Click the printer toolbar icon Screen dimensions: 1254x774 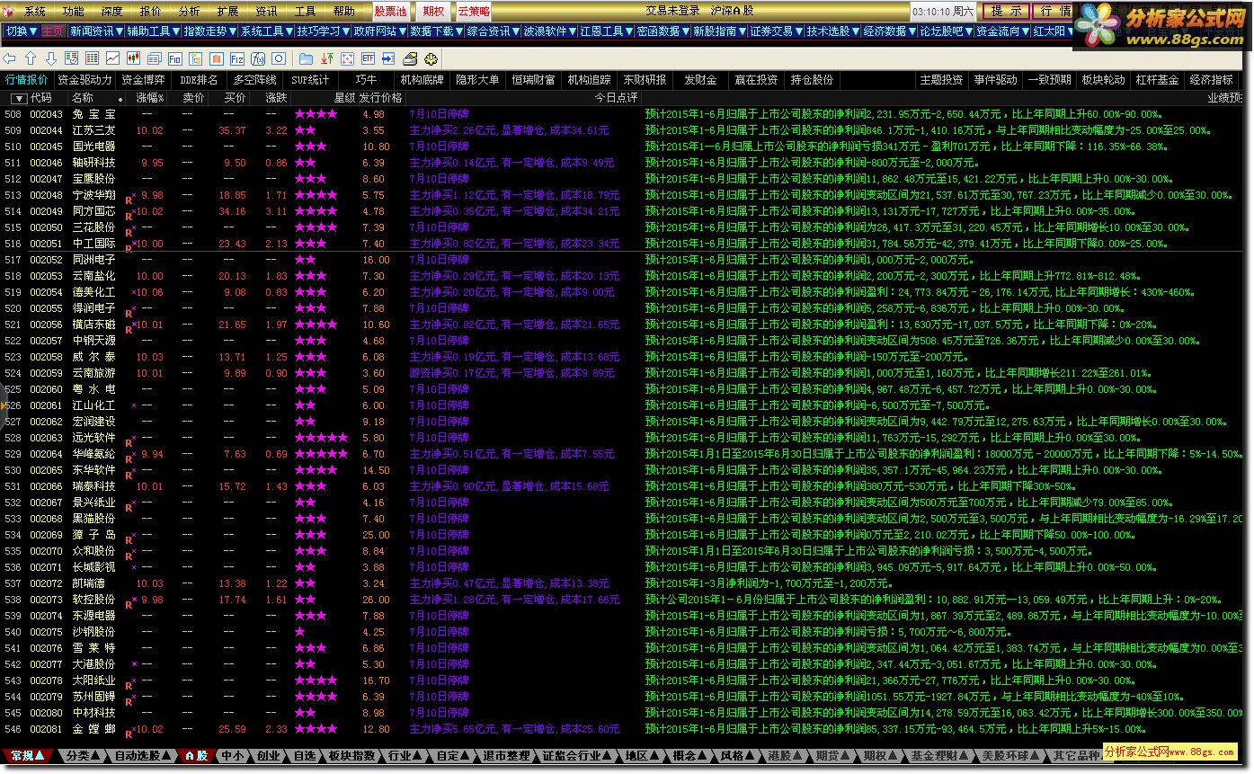point(410,58)
